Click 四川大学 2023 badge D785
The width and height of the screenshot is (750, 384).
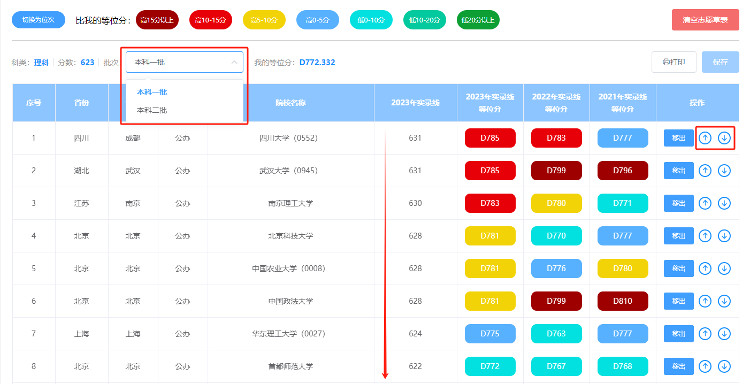(490, 138)
